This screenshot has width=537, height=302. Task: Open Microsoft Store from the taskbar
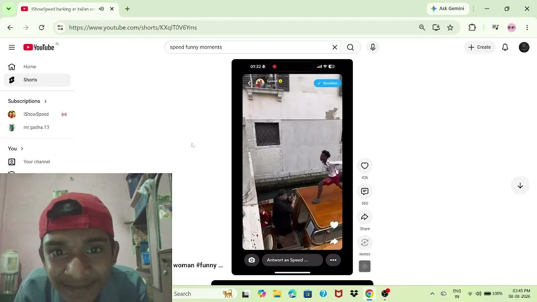(x=308, y=294)
